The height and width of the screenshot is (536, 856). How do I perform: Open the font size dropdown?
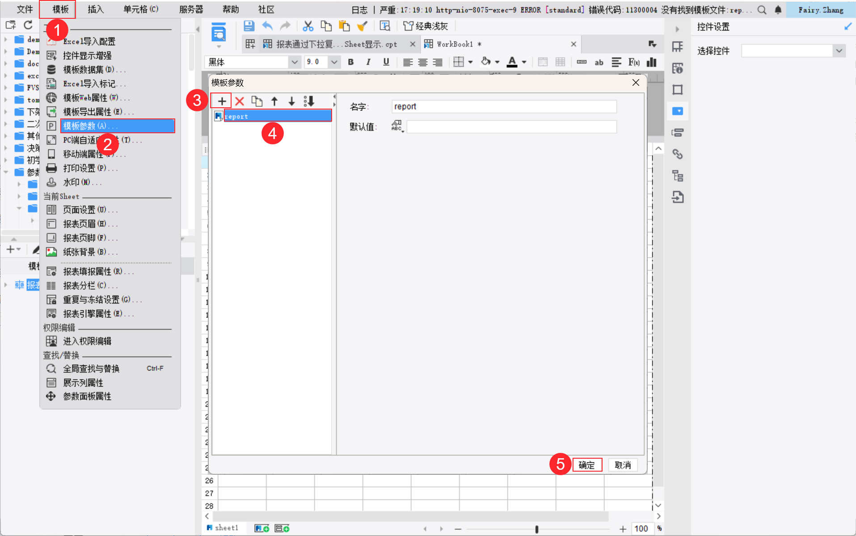pyautogui.click(x=334, y=62)
